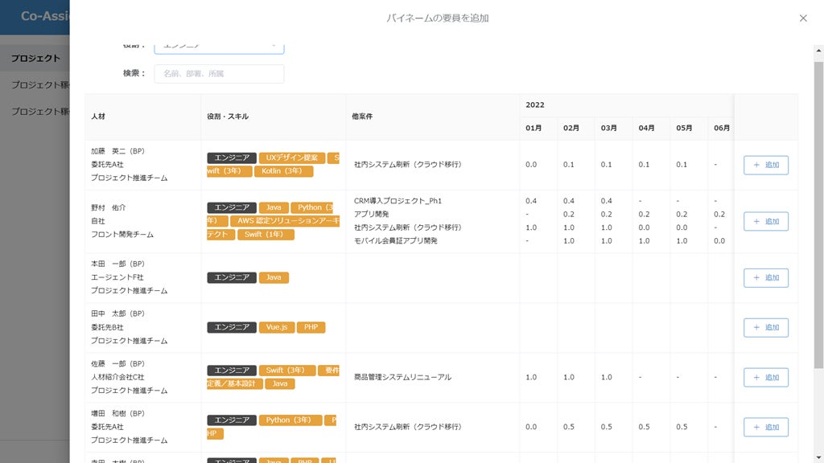Click the PHP tag next to Vue.js

click(x=311, y=327)
